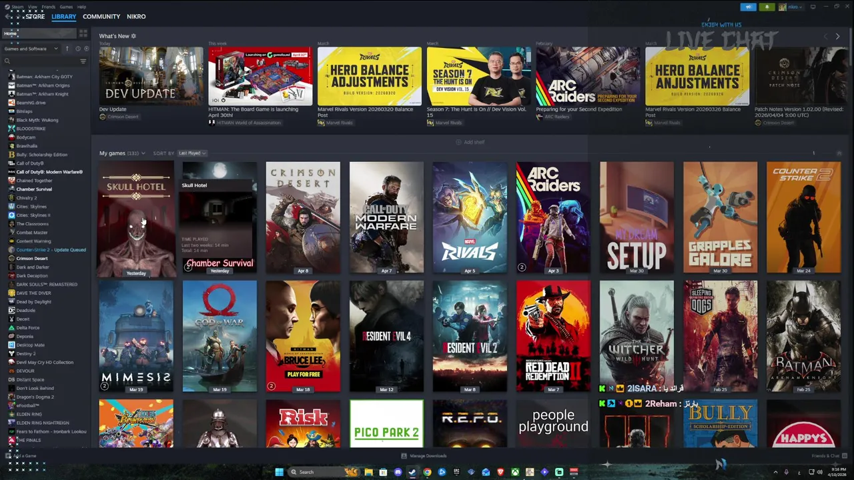This screenshot has width=854, height=480.
Task: Open the Help menu
Action: point(81,7)
